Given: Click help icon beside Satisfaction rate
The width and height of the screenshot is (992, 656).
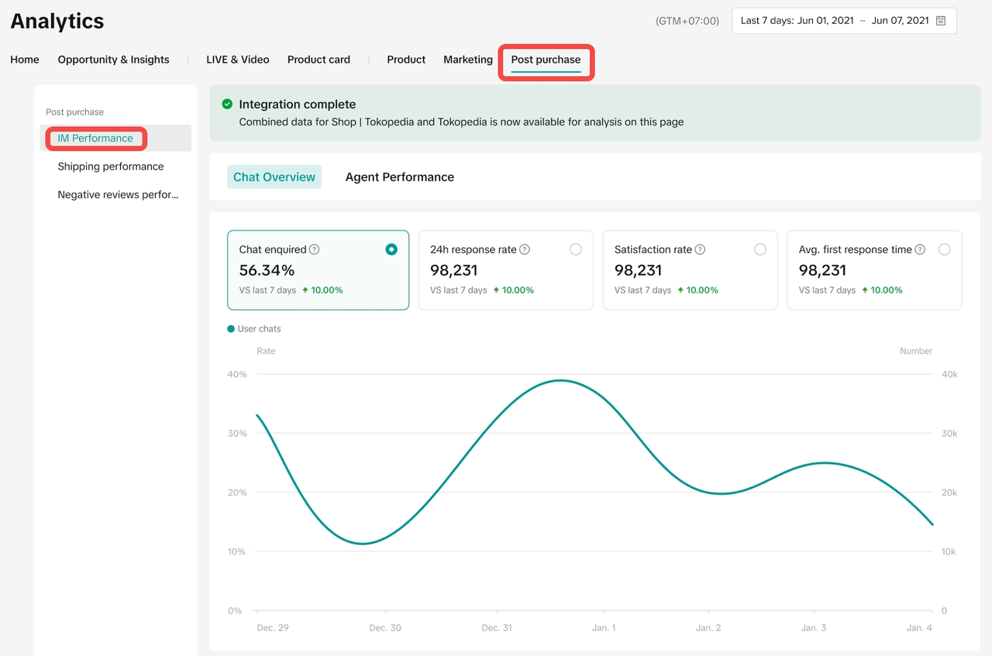Looking at the screenshot, I should pyautogui.click(x=700, y=249).
